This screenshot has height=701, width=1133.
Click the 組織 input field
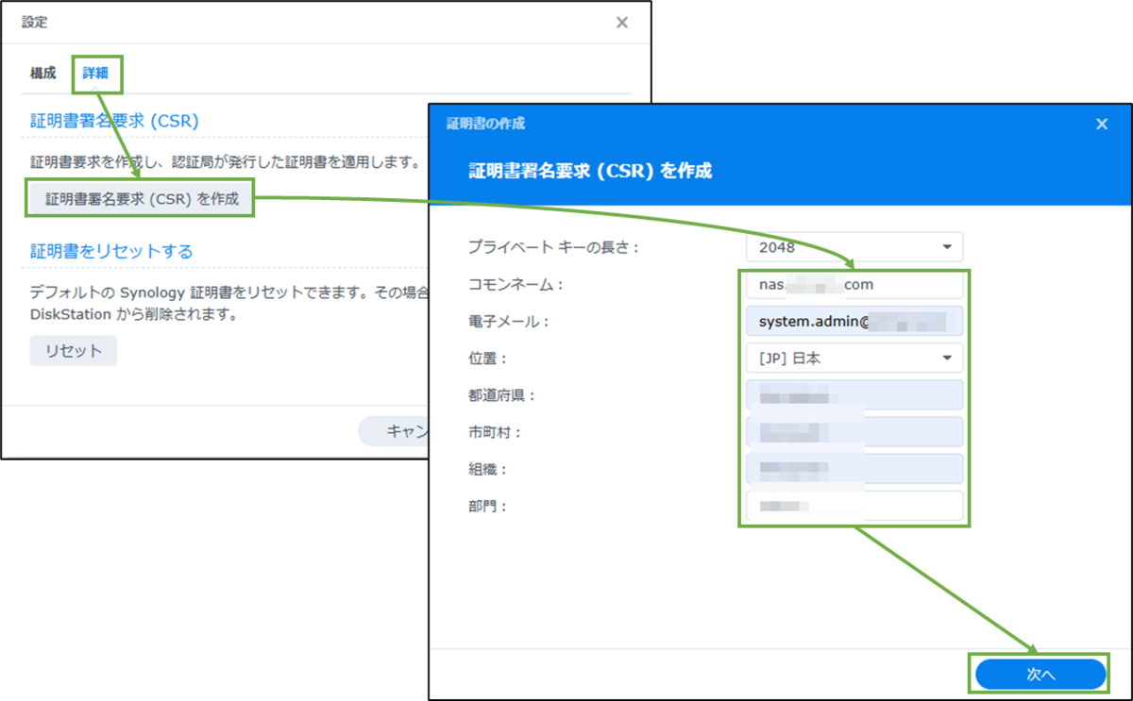(x=854, y=469)
